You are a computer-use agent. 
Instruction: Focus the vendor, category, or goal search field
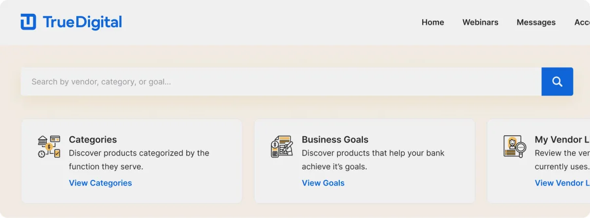[x=280, y=82]
